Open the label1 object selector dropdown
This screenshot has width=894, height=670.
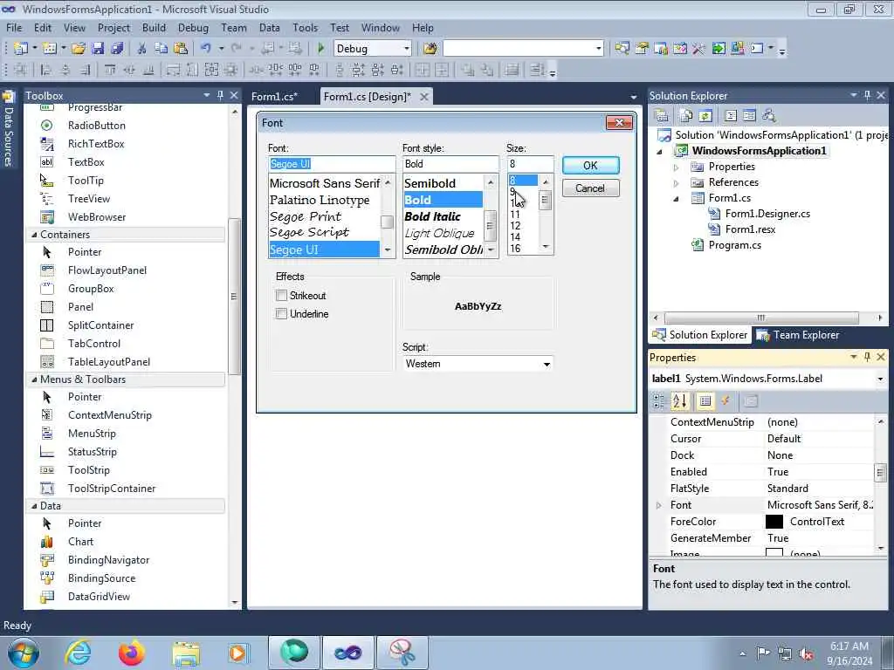pyautogui.click(x=880, y=379)
